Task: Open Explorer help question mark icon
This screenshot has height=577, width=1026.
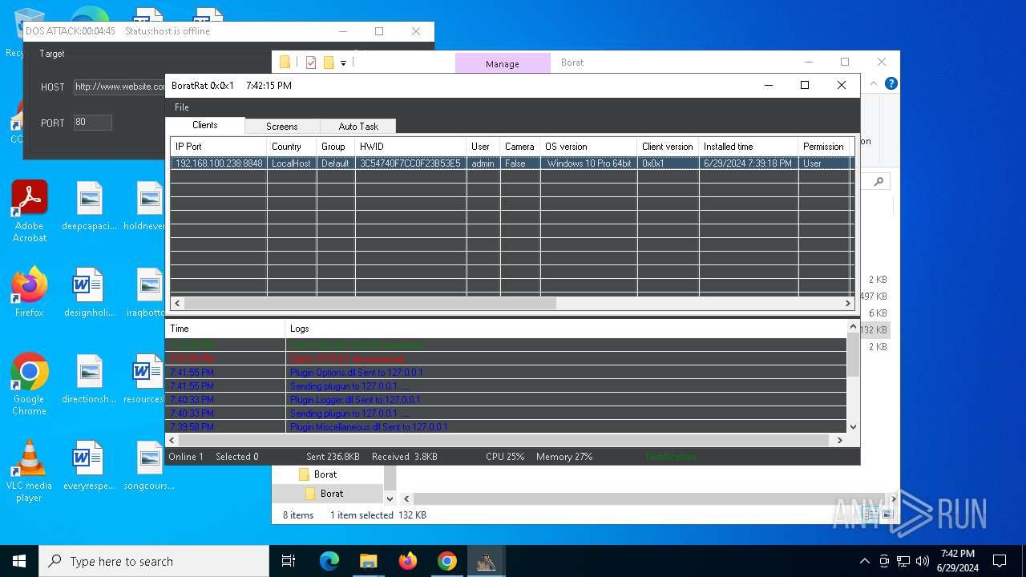Action: tap(891, 83)
